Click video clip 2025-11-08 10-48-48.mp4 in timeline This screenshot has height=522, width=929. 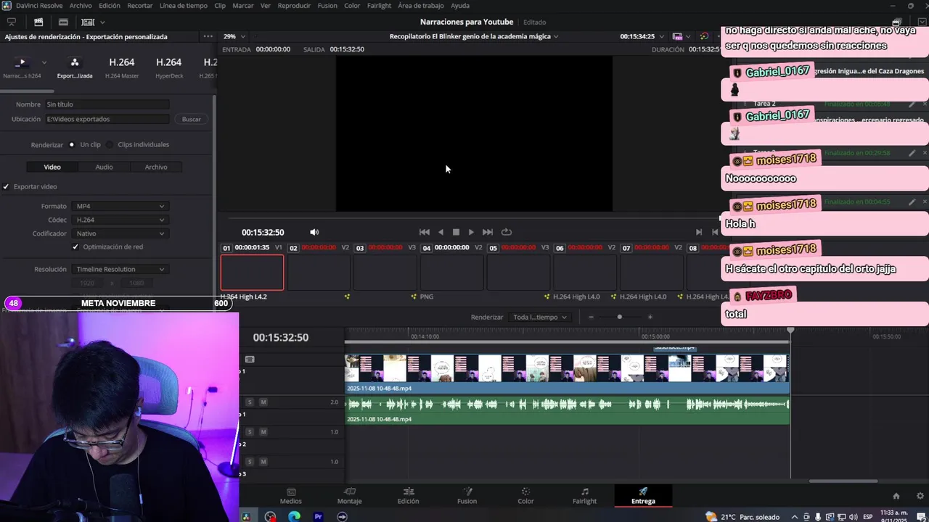[x=567, y=373]
